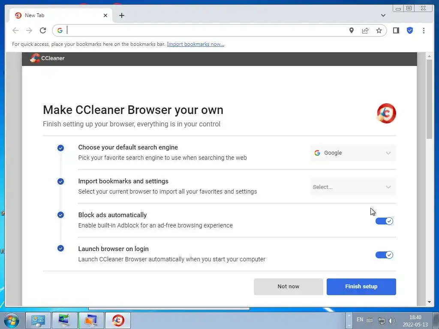
Task: Open the side panel icon
Action: pyautogui.click(x=396, y=30)
